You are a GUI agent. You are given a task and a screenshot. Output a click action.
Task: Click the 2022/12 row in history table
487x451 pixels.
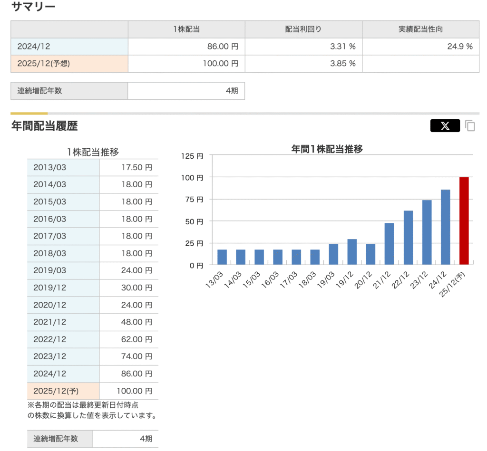(x=93, y=339)
